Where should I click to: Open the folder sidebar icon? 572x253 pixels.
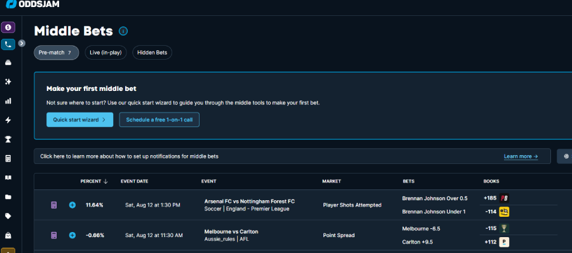(x=8, y=197)
